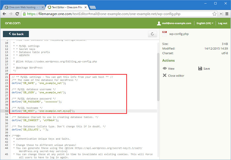231x160 pixels.
Task: Click the DB_USER define line 26
Action: tap(39, 92)
